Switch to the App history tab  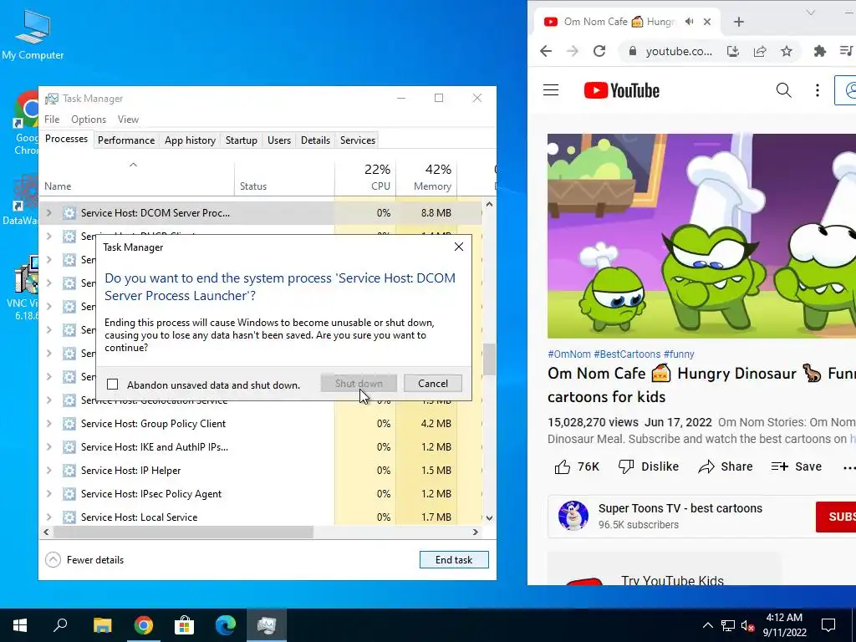pos(190,140)
